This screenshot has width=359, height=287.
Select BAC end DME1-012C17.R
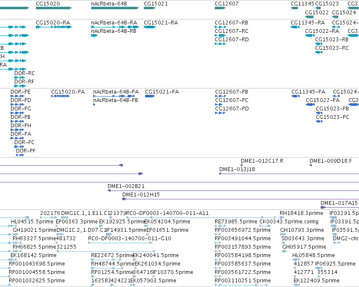[262, 161]
